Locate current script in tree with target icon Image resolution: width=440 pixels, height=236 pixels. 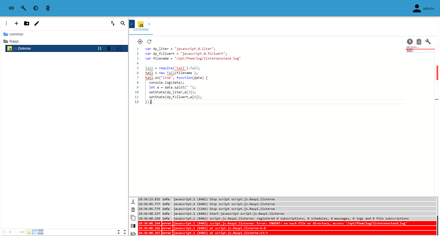coord(140,42)
